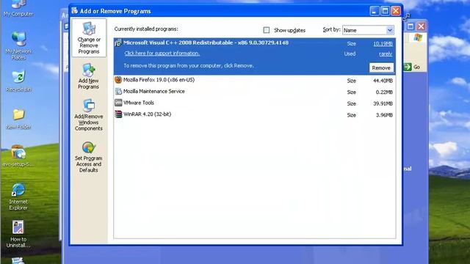470x264 pixels.
Task: Maximize the background window behind the dialog
Action: (411, 26)
